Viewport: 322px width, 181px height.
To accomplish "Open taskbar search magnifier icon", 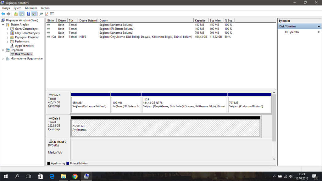I will tap(17, 176).
